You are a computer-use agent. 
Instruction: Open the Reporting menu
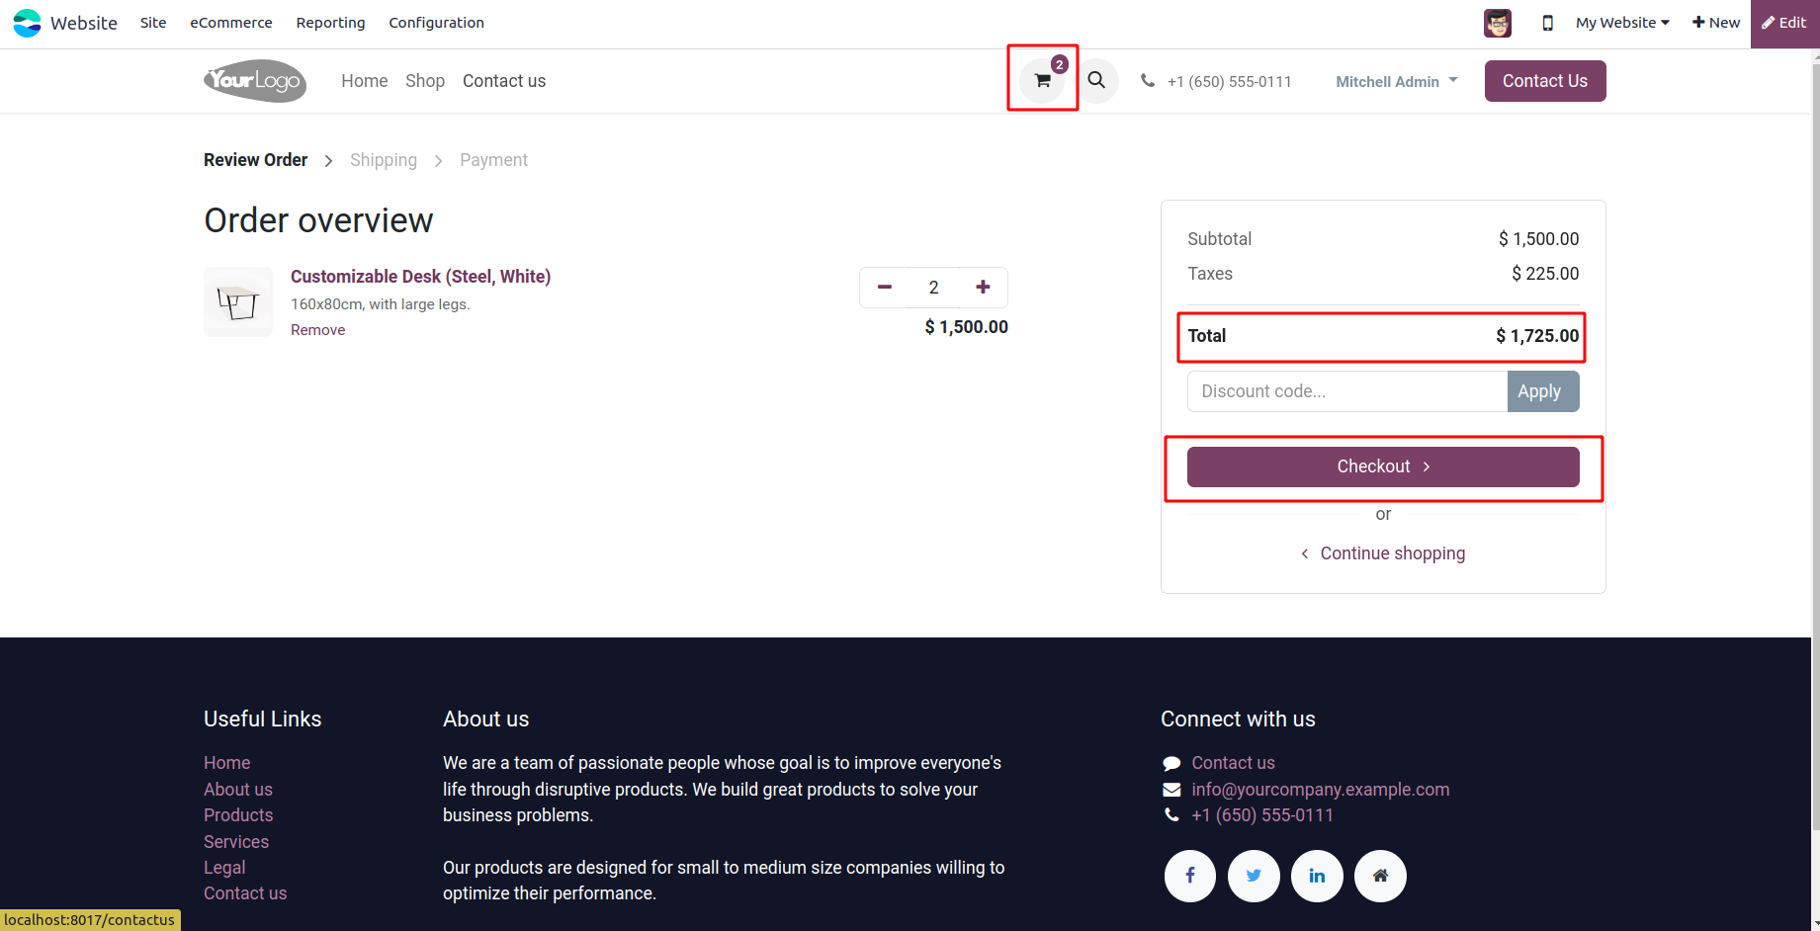330,23
